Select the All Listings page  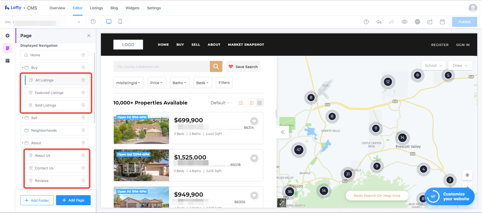click(x=57, y=80)
